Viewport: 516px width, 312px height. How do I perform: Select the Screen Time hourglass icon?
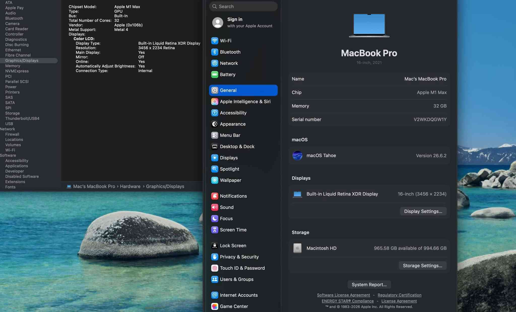[x=214, y=230]
